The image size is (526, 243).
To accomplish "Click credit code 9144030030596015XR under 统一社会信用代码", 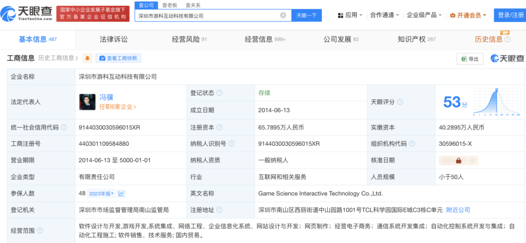I will coord(110,127).
